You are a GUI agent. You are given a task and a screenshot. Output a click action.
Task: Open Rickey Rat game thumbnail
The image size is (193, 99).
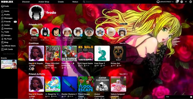pos(118,53)
